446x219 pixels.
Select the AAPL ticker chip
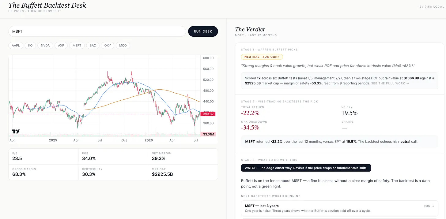pyautogui.click(x=16, y=46)
